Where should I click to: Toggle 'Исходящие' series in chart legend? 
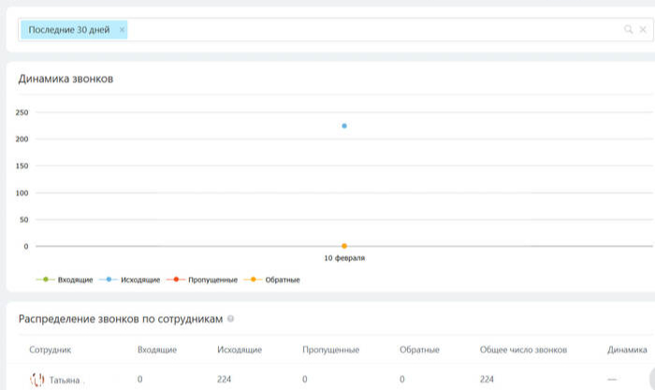coord(129,280)
